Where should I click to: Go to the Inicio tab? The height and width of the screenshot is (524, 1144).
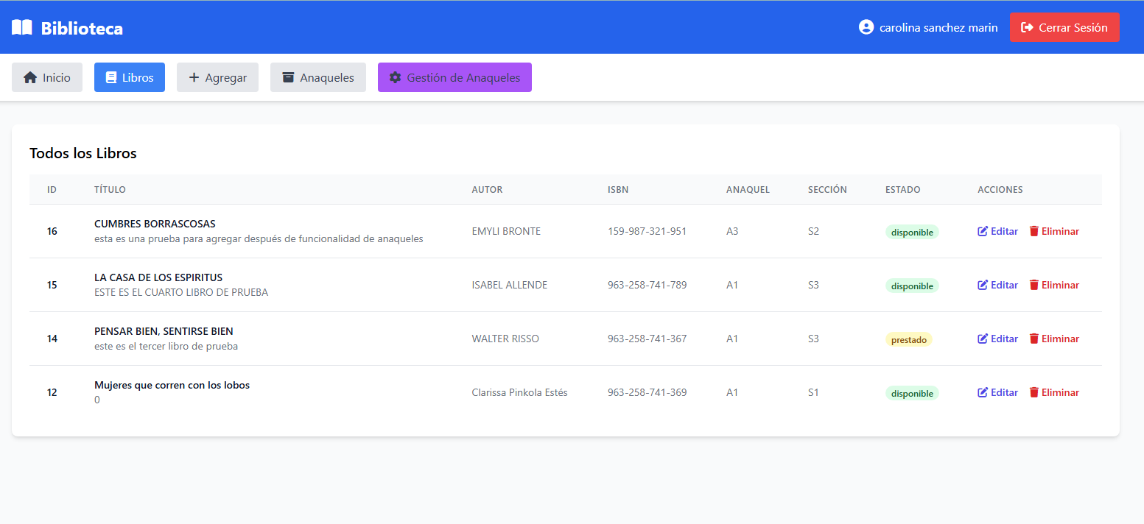[x=47, y=77]
